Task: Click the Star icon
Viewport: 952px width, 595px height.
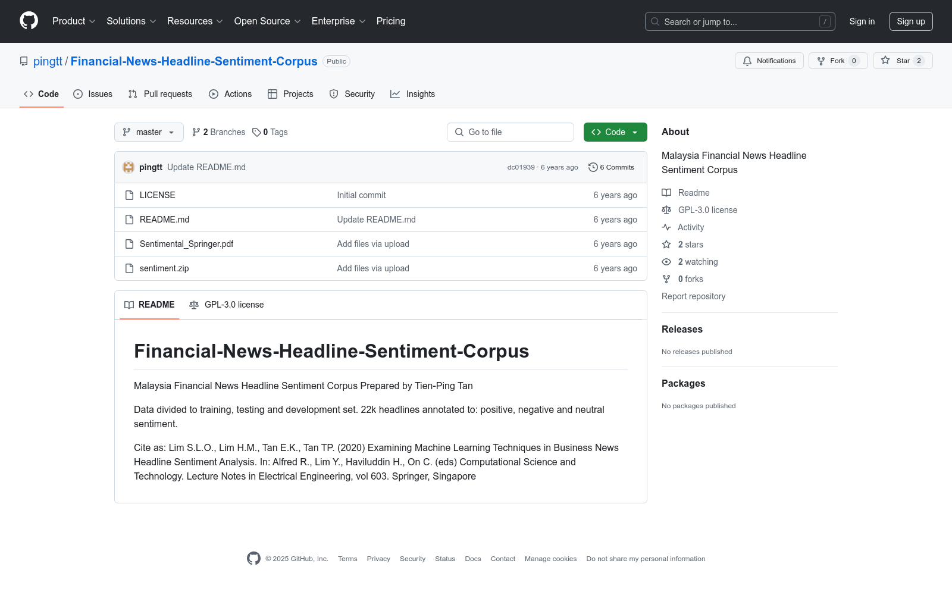Action: [x=885, y=61]
